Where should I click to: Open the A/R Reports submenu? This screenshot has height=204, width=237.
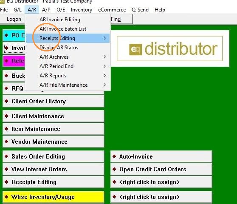coord(68,76)
